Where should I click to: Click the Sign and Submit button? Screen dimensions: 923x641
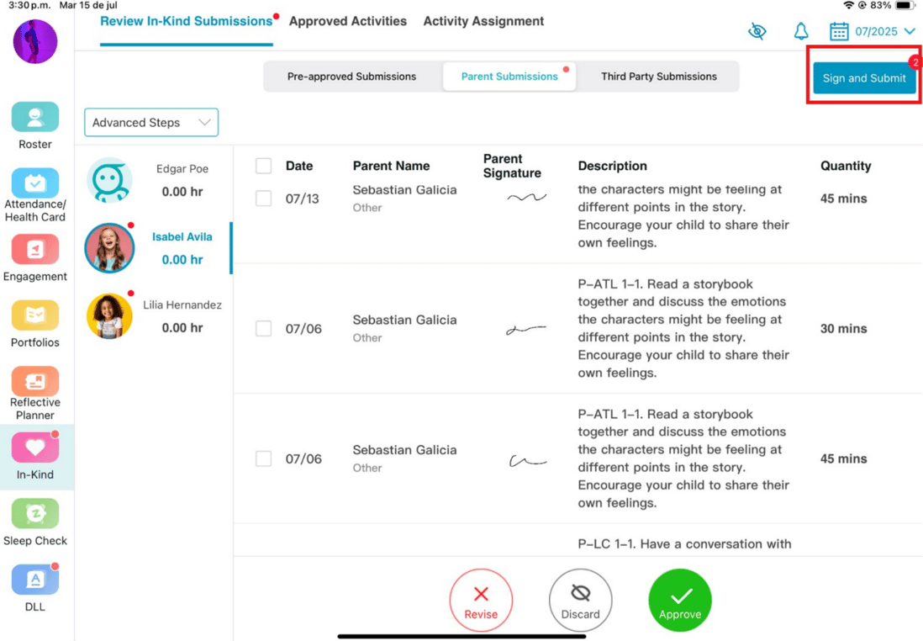[864, 77]
